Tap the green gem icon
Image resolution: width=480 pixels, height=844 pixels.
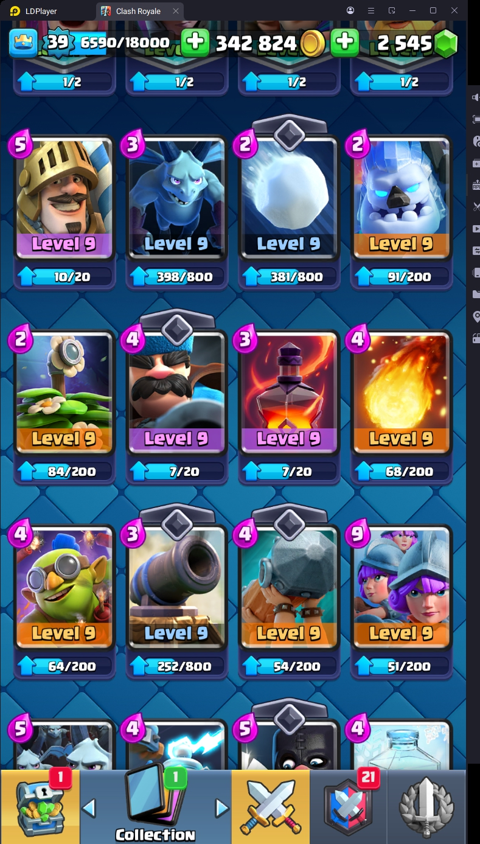446,43
